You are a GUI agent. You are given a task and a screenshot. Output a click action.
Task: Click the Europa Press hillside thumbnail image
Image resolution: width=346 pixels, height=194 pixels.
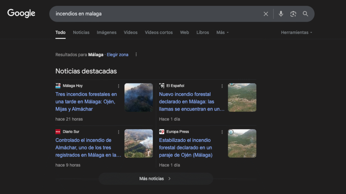pos(242,143)
